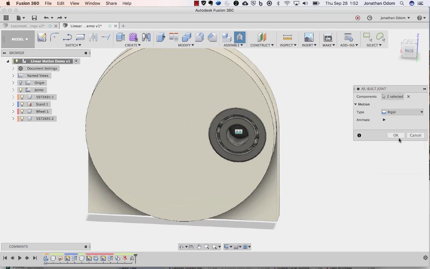The width and height of the screenshot is (430, 269).
Task: Toggle visibility of Linear Motion Demo root
Action: coord(17,61)
